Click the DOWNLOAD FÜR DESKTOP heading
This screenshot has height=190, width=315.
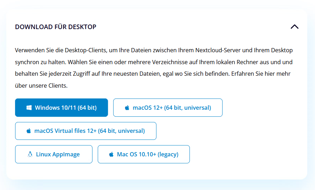pos(56,27)
